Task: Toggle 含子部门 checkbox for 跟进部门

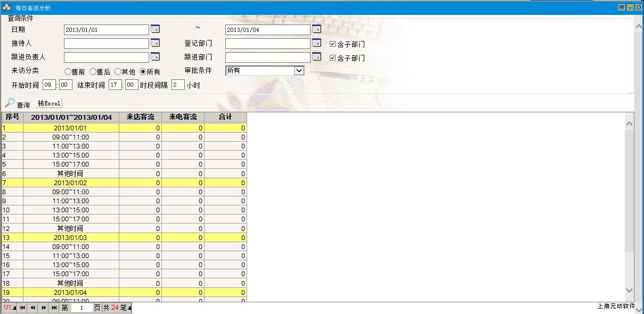Action: pyautogui.click(x=333, y=58)
